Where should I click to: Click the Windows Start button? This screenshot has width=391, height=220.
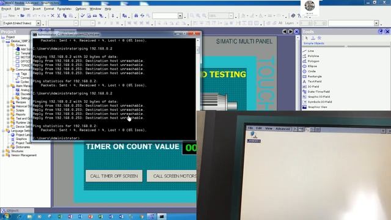[6, 216]
